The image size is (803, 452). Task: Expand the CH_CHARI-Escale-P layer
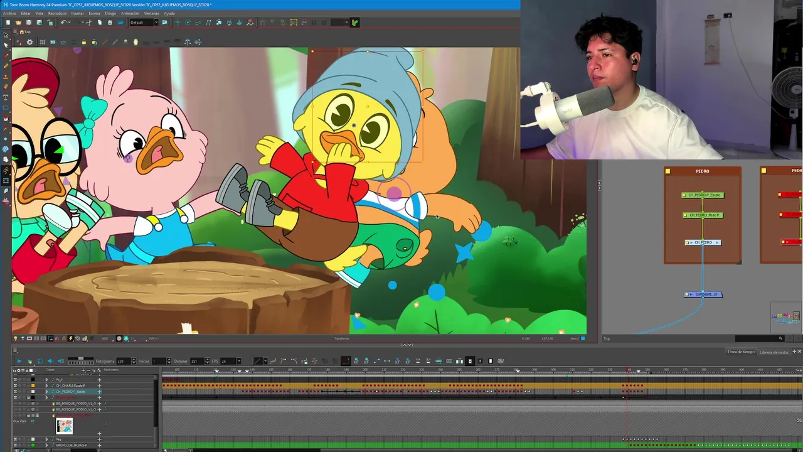point(46,385)
